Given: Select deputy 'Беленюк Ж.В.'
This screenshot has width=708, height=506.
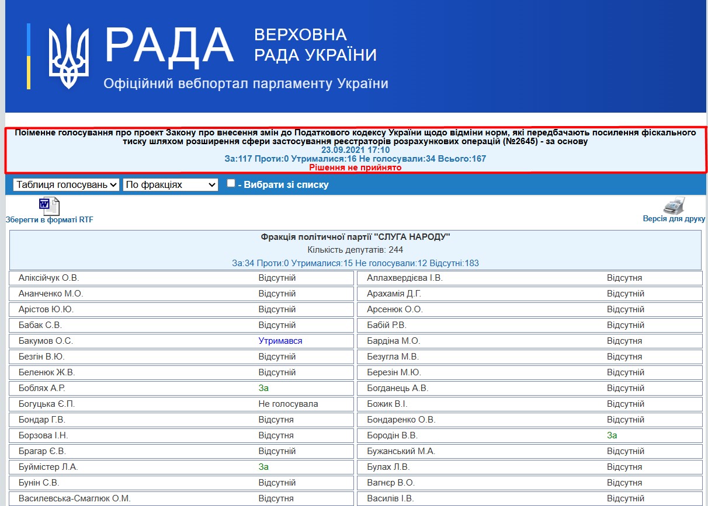Looking at the screenshot, I should tap(47, 372).
